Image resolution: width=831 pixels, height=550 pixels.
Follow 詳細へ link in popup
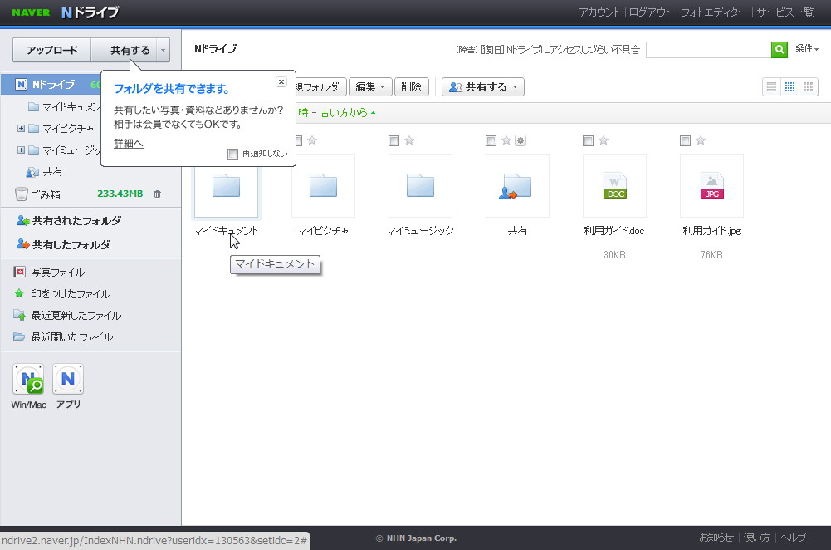tap(128, 144)
